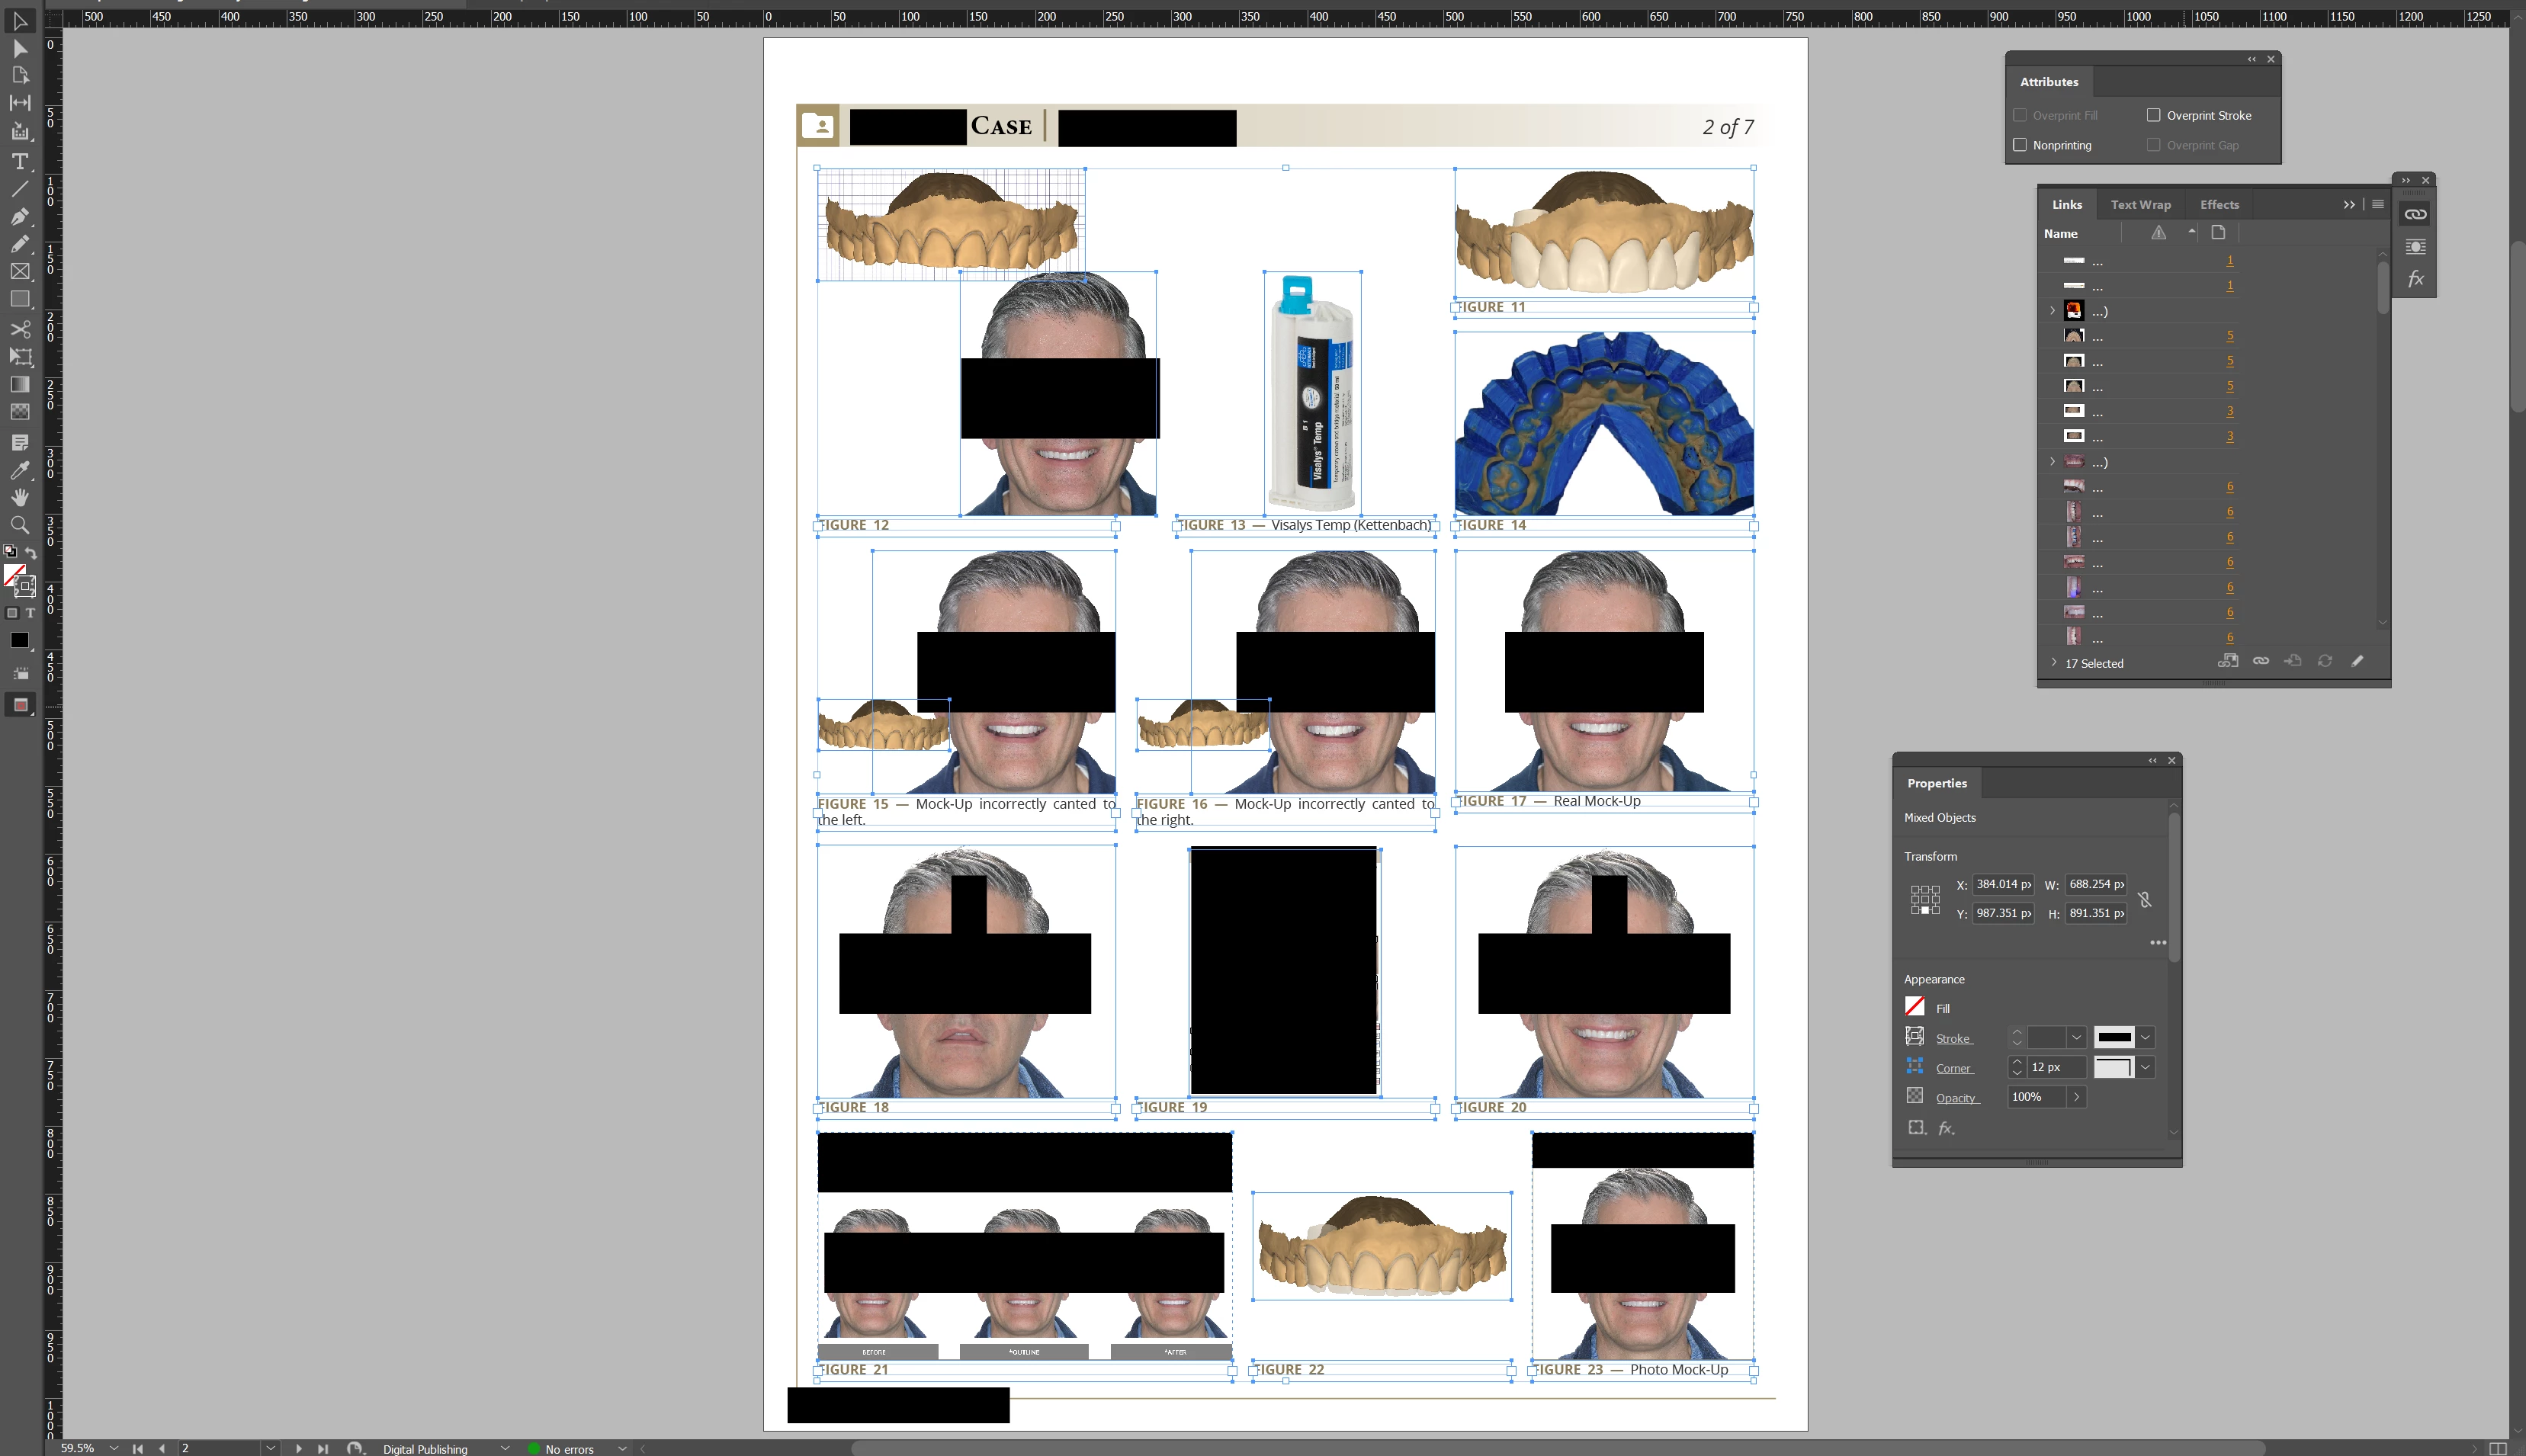Click the Stroke options link

pos(1952,1038)
